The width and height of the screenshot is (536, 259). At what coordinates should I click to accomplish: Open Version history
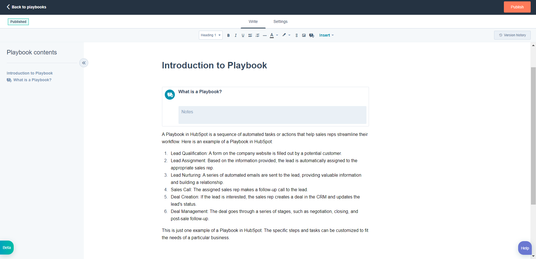coord(512,35)
